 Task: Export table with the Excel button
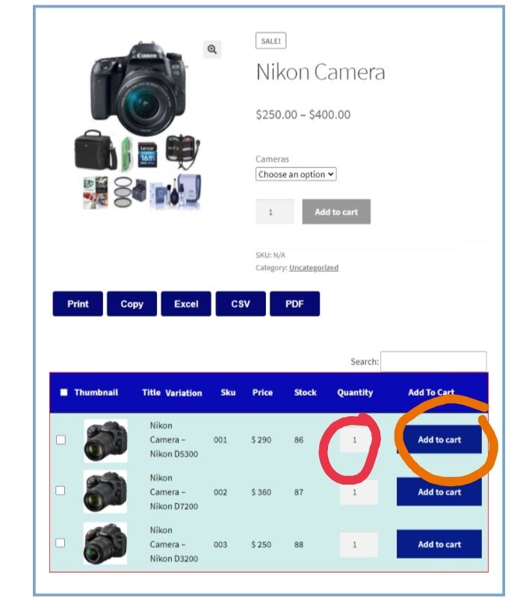(x=186, y=304)
